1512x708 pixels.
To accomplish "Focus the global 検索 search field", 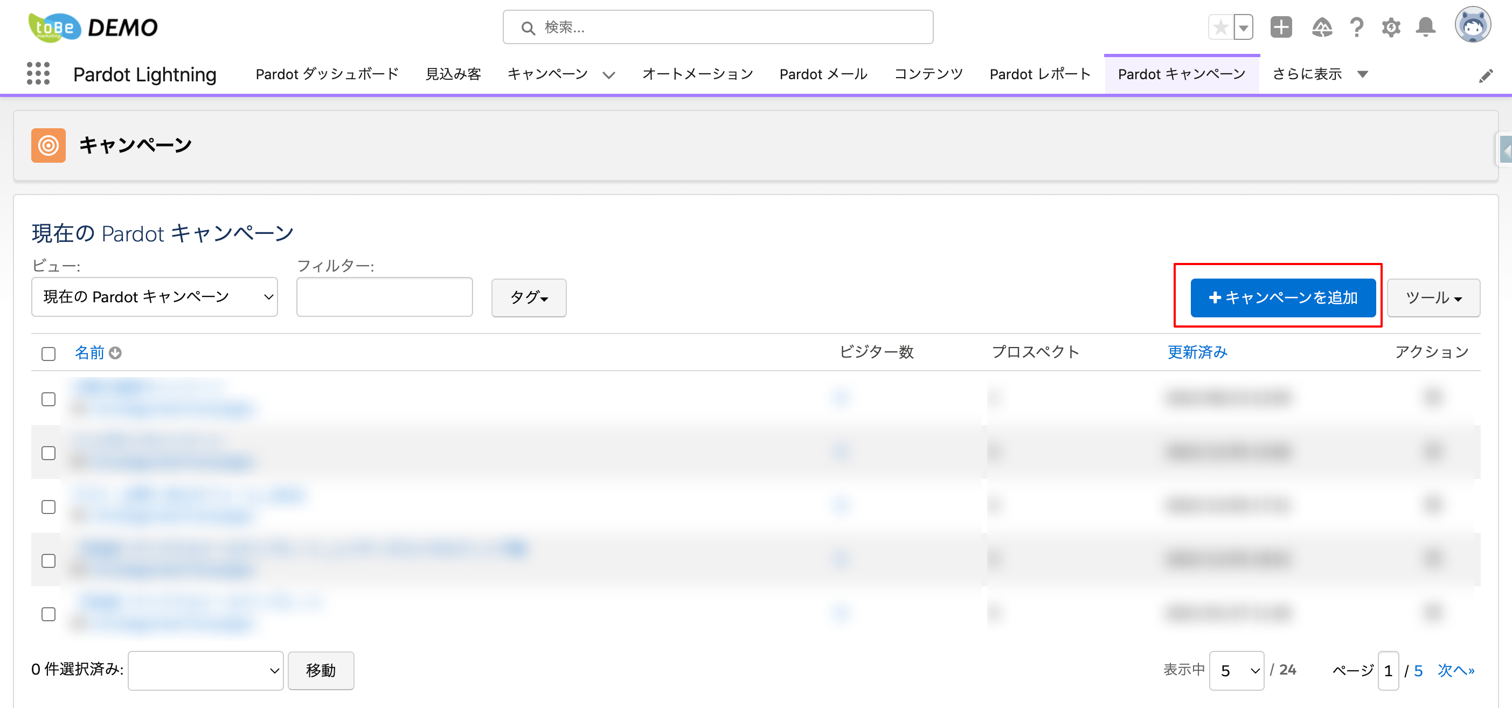I will (718, 27).
